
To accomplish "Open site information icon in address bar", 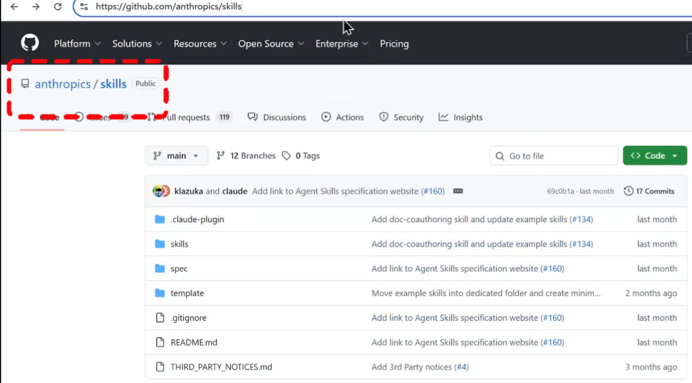I will 84,6.
